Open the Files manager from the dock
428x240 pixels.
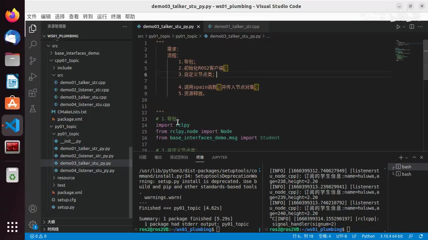pyautogui.click(x=12, y=59)
